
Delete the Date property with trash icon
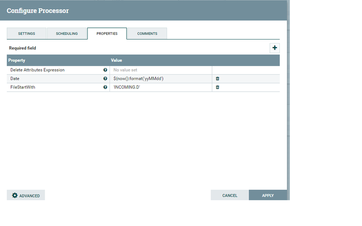218,79
